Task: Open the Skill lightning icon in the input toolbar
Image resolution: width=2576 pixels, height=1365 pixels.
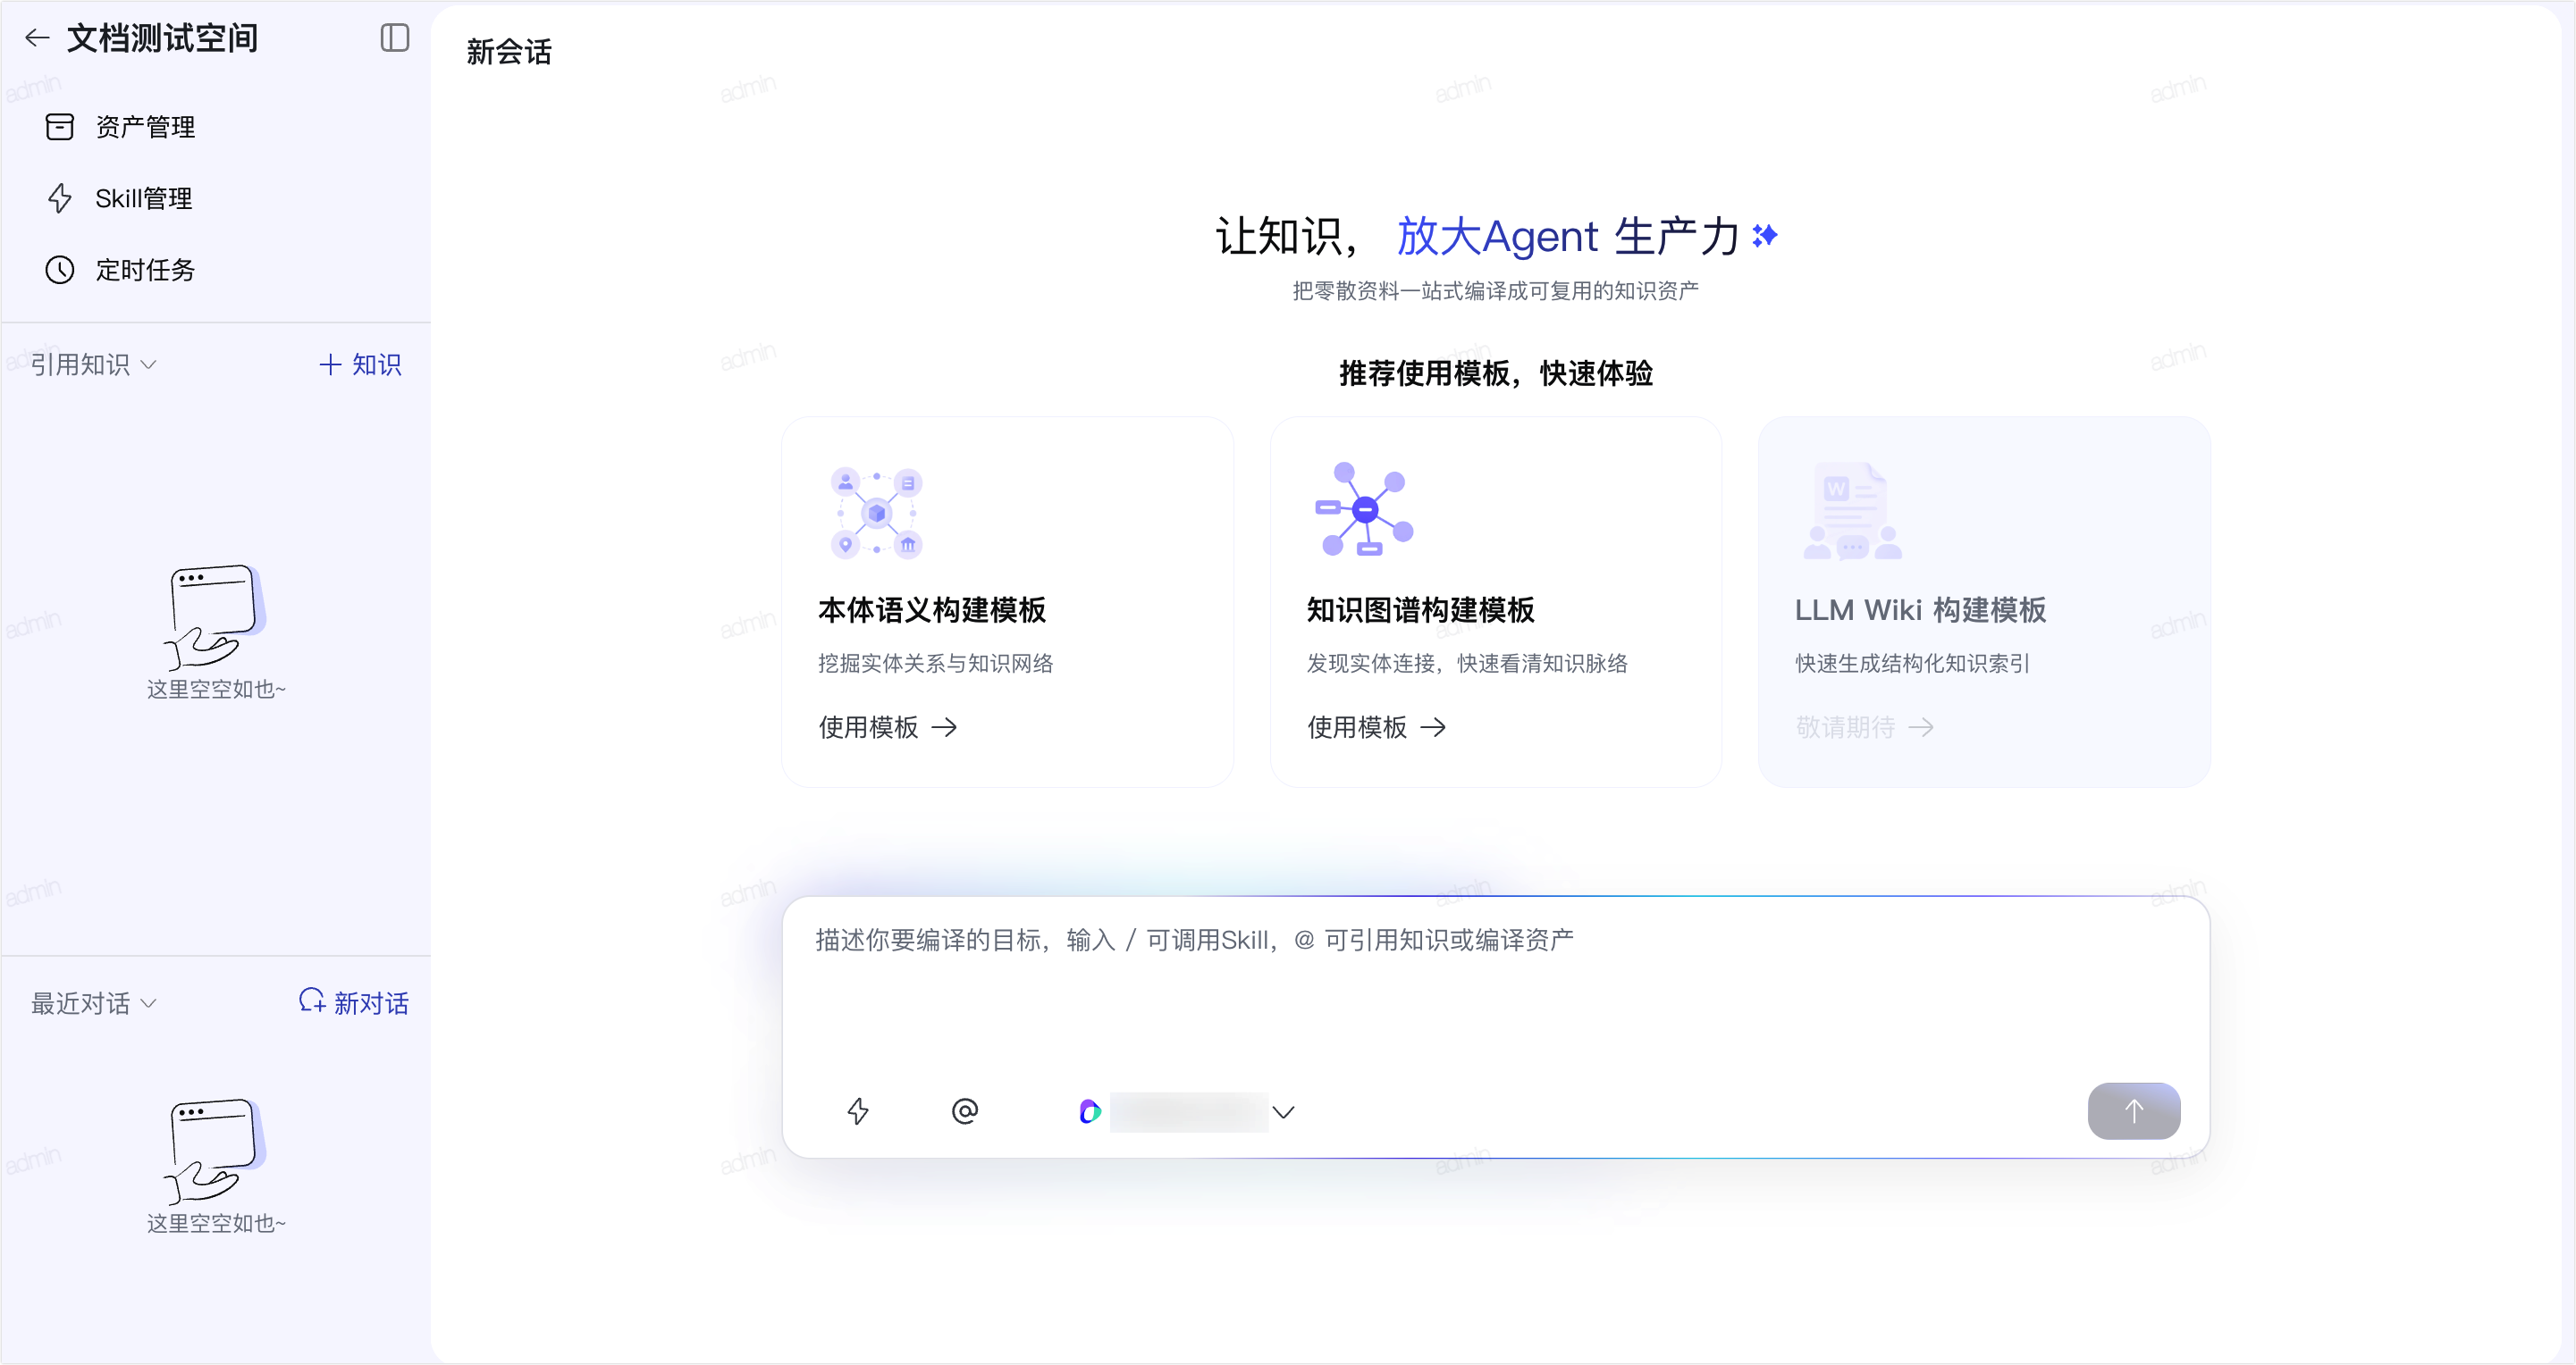Action: 858,1111
